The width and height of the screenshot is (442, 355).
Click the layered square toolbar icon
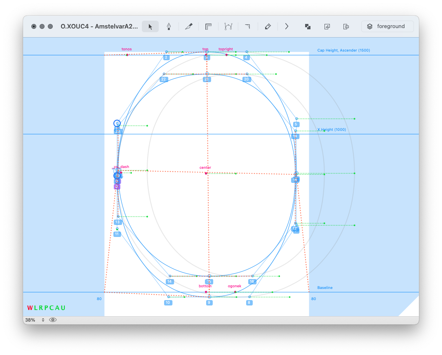tap(327, 26)
